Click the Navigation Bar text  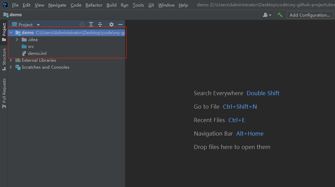click(213, 134)
